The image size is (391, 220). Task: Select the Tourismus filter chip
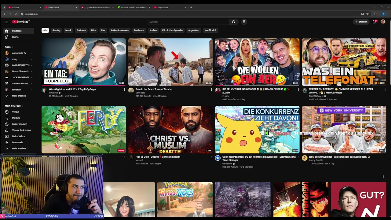click(139, 30)
